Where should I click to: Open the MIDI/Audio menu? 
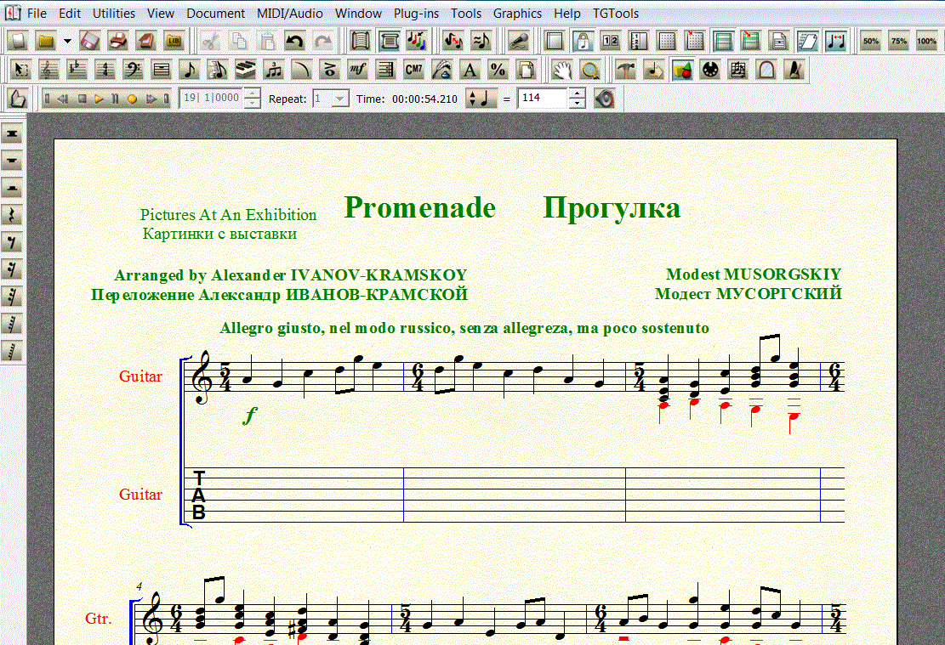(x=290, y=14)
